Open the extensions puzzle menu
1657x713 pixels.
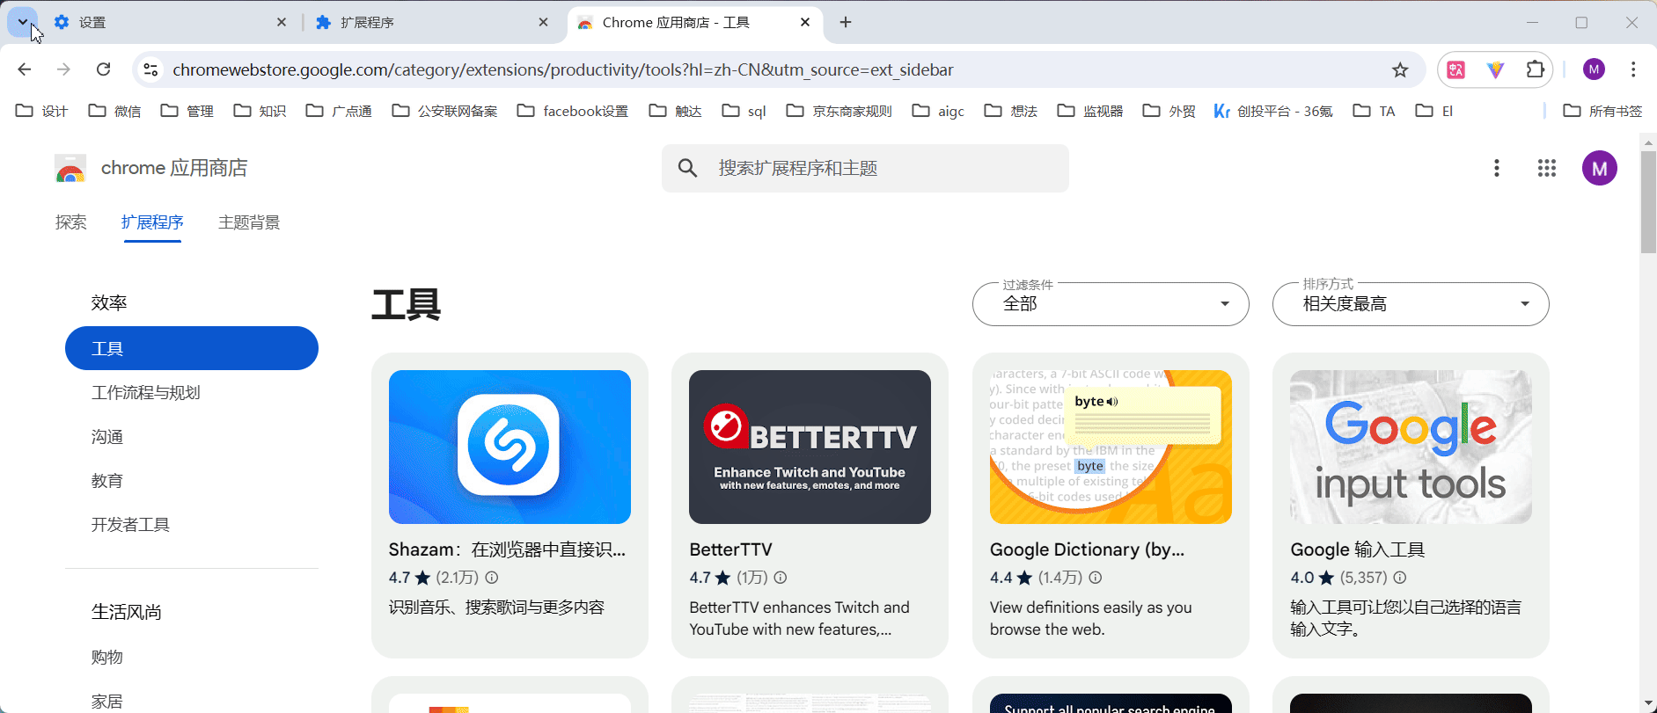click(x=1536, y=69)
